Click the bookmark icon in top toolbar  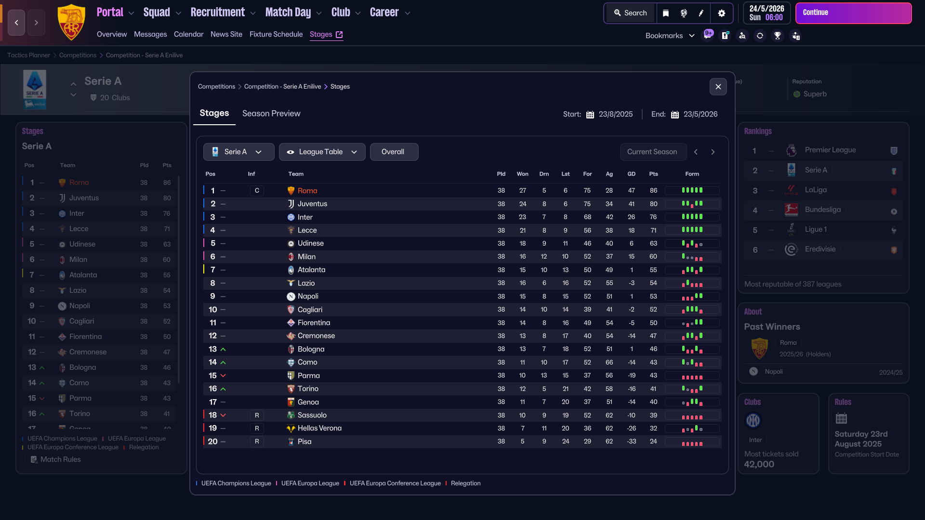click(666, 13)
